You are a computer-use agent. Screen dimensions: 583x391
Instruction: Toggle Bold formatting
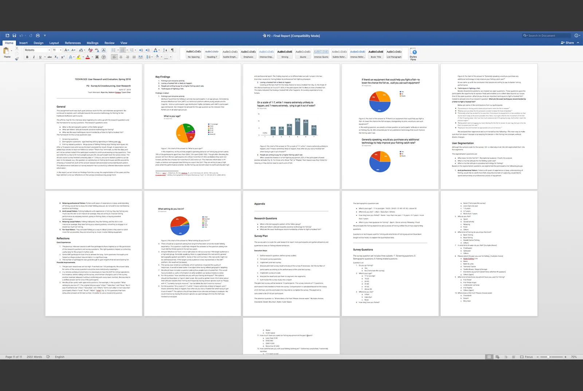click(27, 57)
